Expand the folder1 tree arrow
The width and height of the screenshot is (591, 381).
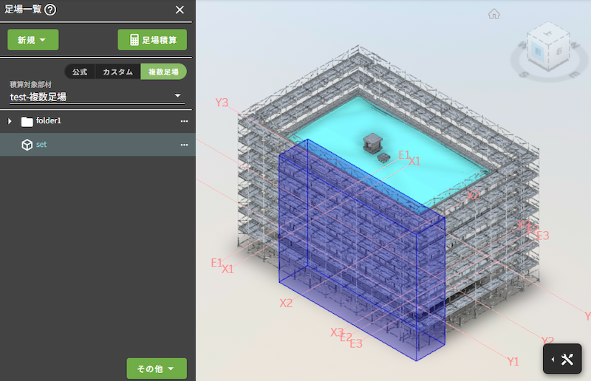(10, 121)
